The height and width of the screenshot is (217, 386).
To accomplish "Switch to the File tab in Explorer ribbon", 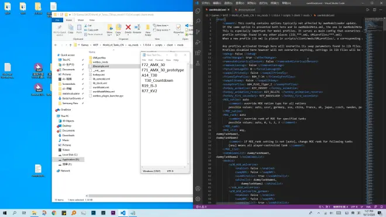I will click(x=57, y=20).
